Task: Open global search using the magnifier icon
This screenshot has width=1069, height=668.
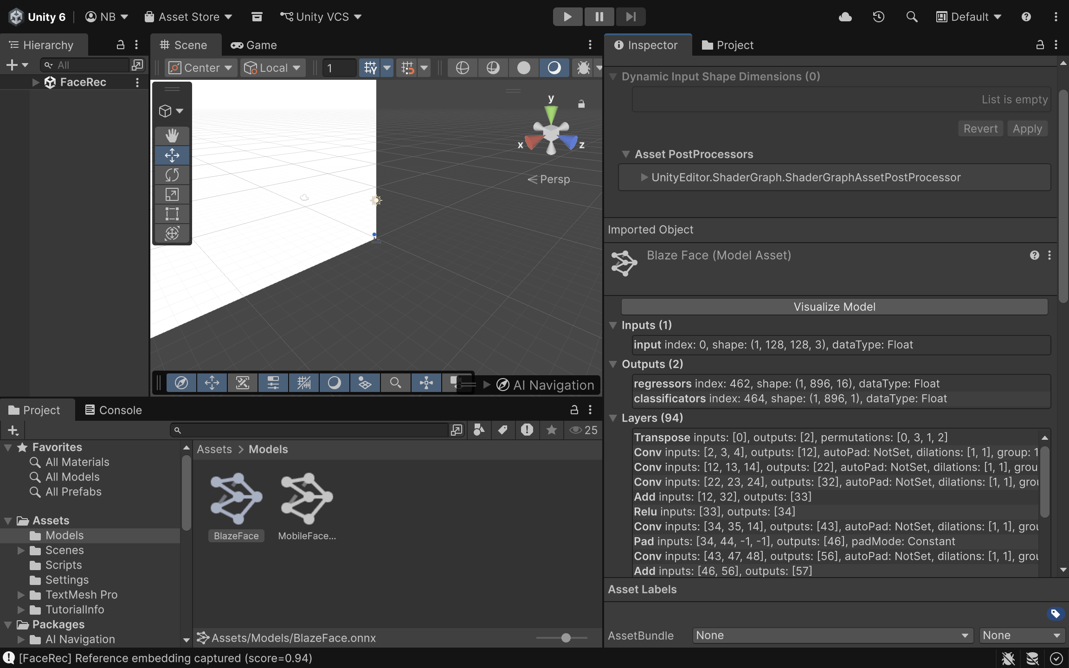Action: [911, 17]
